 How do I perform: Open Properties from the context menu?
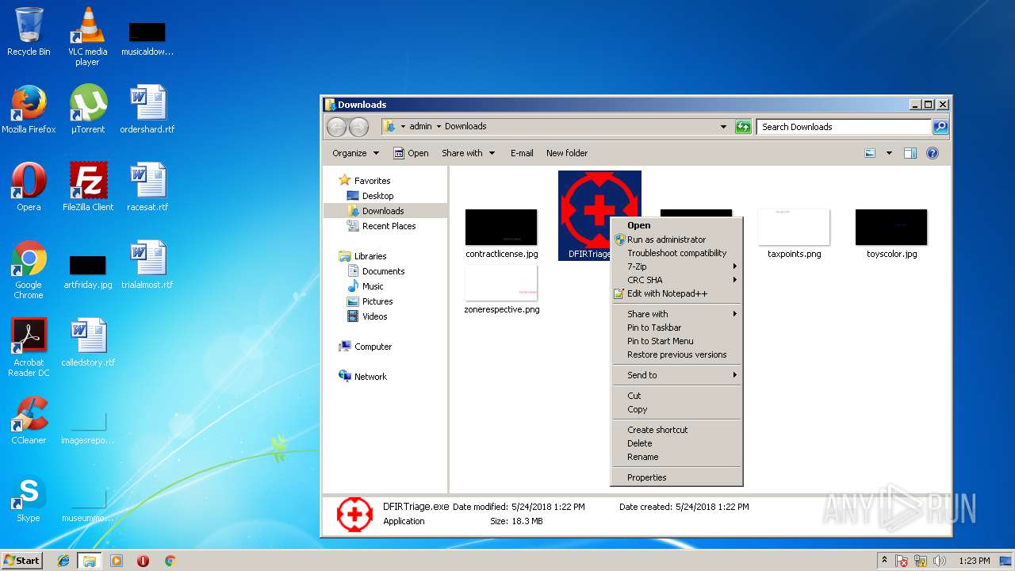[676, 477]
